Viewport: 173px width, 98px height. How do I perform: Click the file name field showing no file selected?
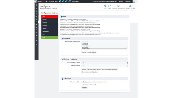(x=98, y=82)
